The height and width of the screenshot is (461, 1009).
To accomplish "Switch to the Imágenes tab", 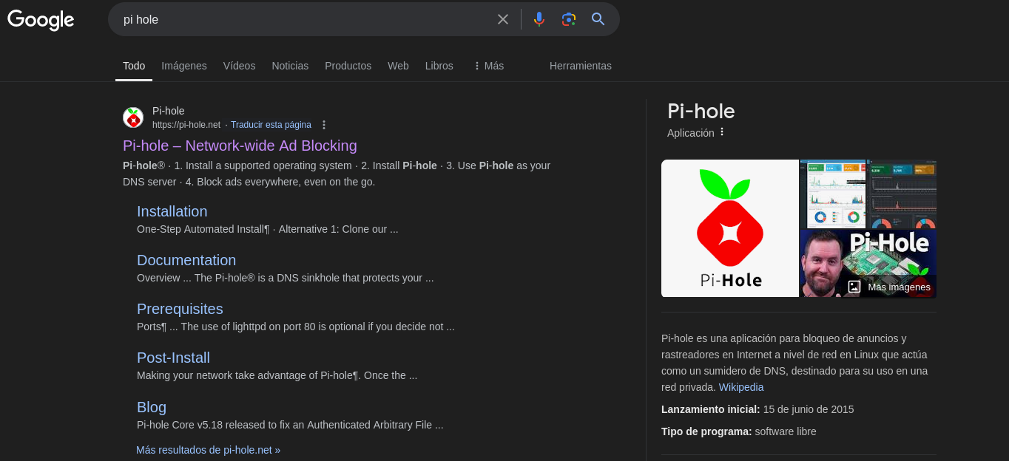I will 184,66.
